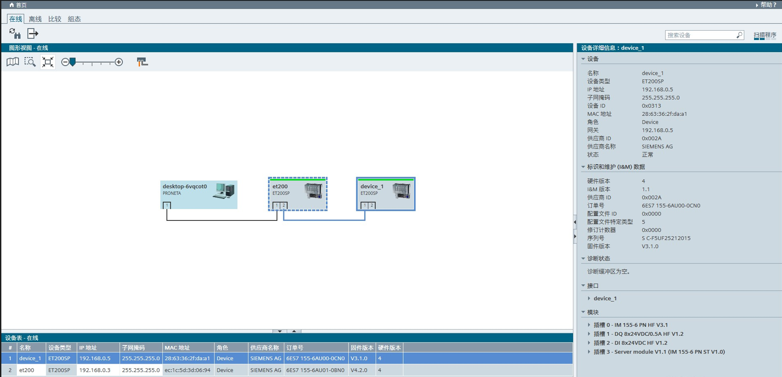This screenshot has width=782, height=377.
Task: Sort table by 固件版本 column header
Action: [362, 348]
